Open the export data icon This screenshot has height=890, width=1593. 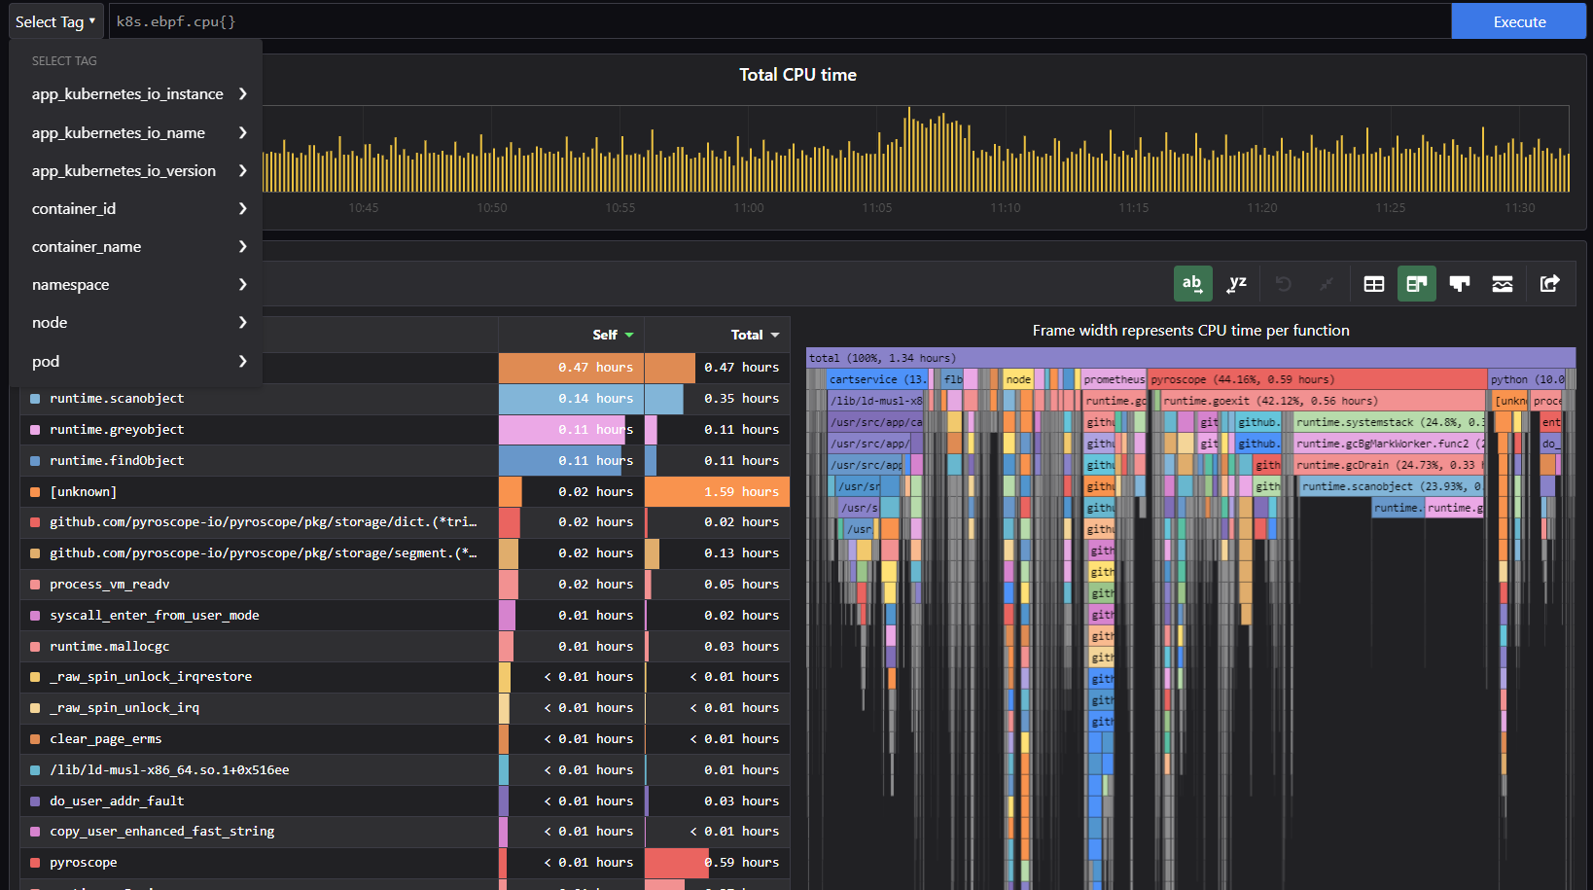[x=1550, y=284]
